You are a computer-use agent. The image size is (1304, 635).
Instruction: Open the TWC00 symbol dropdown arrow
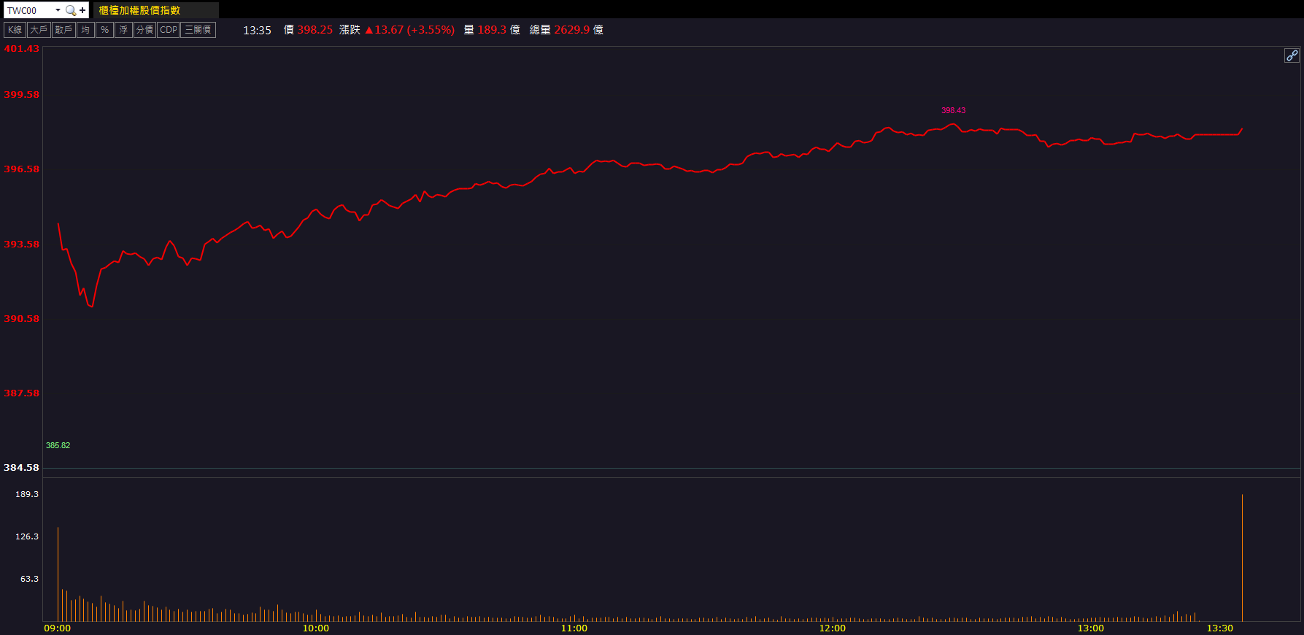58,10
